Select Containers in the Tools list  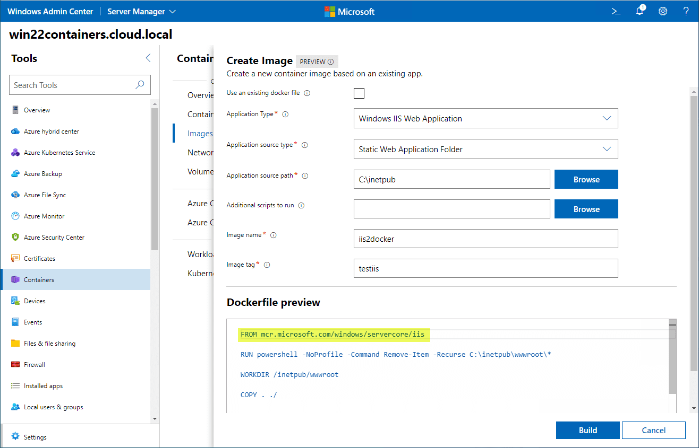[x=39, y=280]
